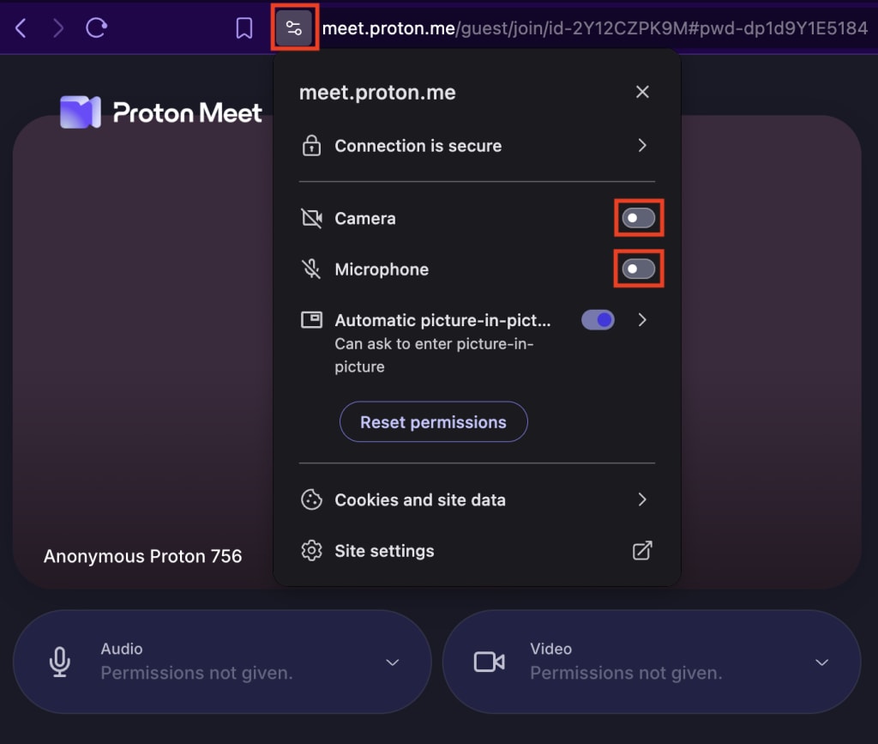878x744 pixels.
Task: Open the site permissions controls icon in address bar
Action: click(x=294, y=27)
